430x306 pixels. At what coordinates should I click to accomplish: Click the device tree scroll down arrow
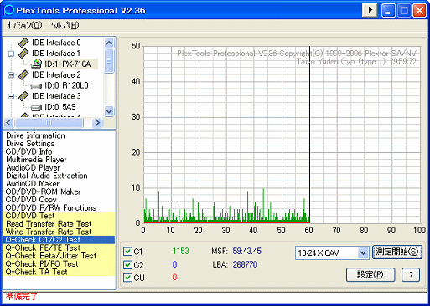pos(109,111)
